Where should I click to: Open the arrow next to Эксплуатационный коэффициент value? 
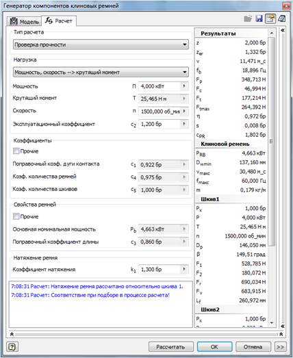[x=184, y=124]
